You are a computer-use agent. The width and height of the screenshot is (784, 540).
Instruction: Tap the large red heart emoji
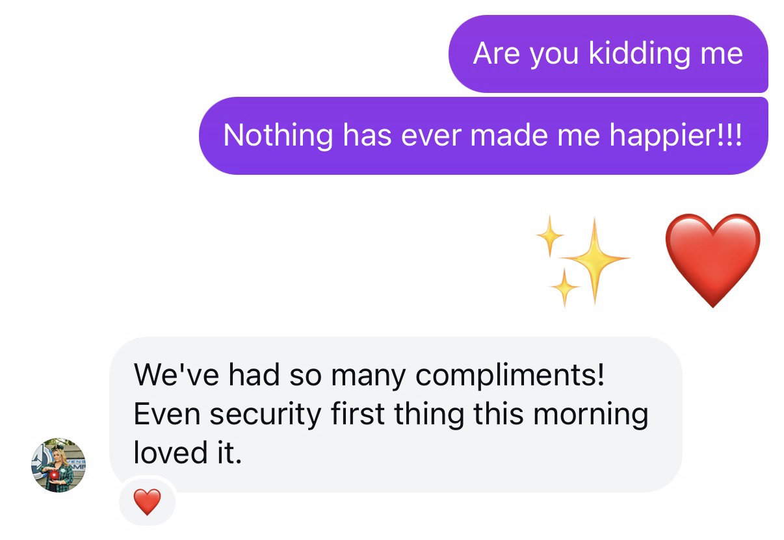pos(712,260)
